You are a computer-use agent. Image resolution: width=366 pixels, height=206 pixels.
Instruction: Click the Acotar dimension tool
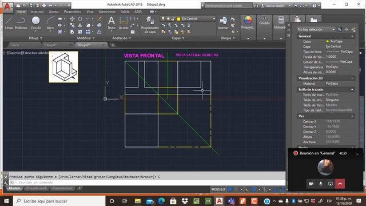coord(124,23)
